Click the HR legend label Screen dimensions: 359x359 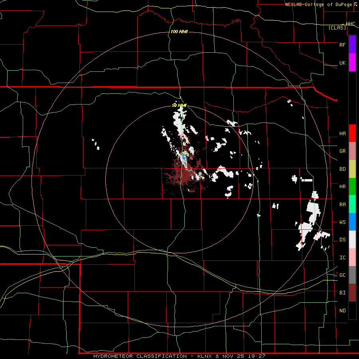342,187
